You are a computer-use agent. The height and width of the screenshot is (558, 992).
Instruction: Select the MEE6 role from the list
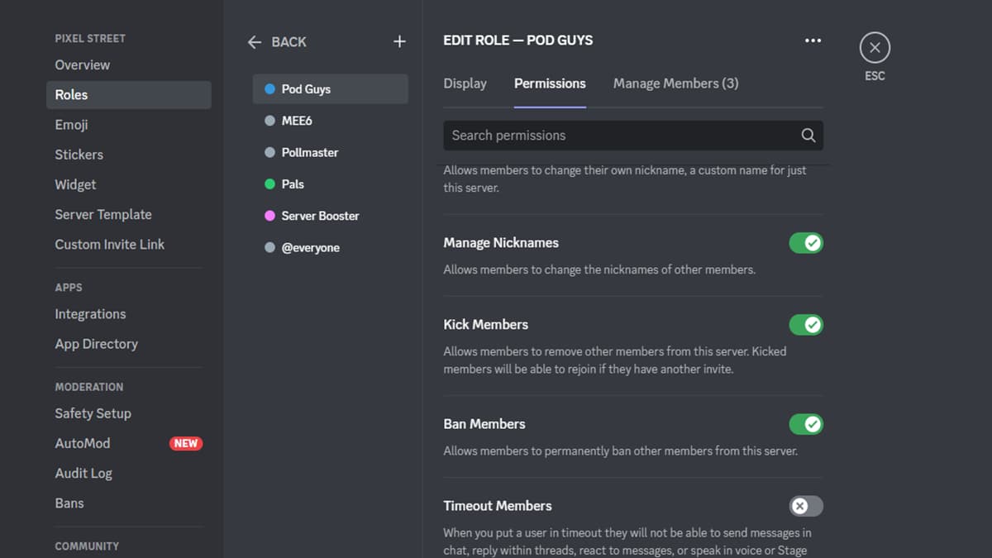pos(302,120)
